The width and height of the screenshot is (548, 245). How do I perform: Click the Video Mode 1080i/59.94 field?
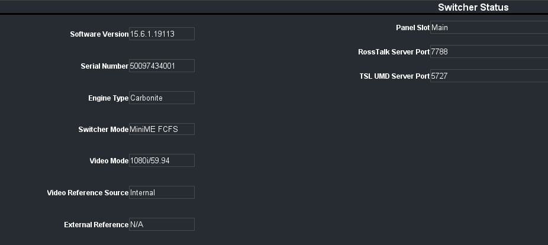[162, 160]
